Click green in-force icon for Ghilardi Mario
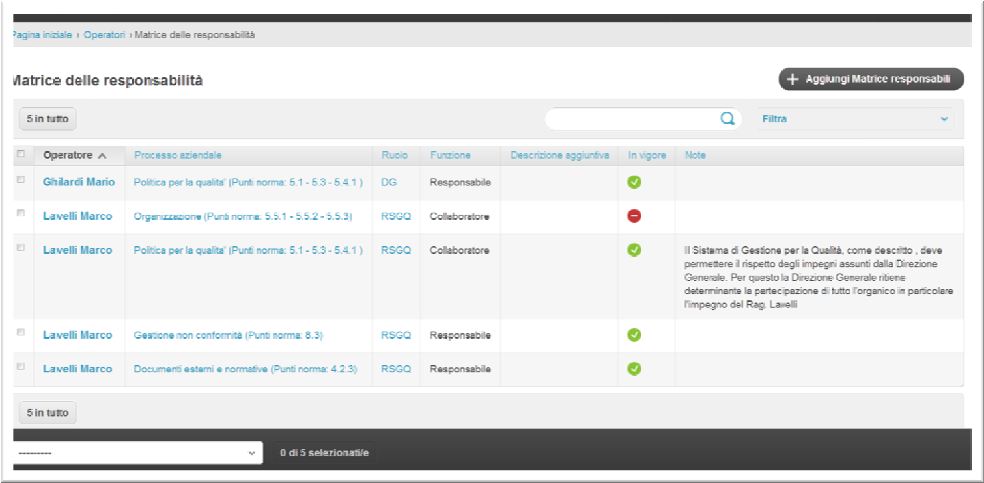Viewport: 984px width, 483px height. pos(634,182)
